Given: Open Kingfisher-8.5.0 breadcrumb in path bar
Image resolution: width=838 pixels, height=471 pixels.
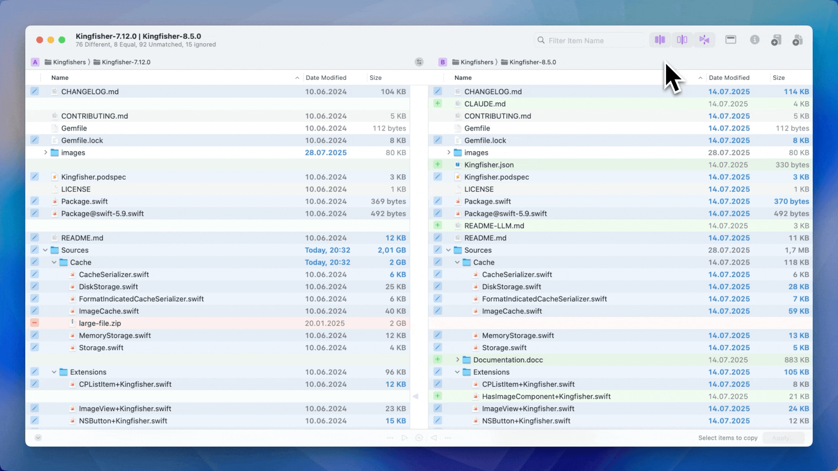Looking at the screenshot, I should [x=528, y=62].
